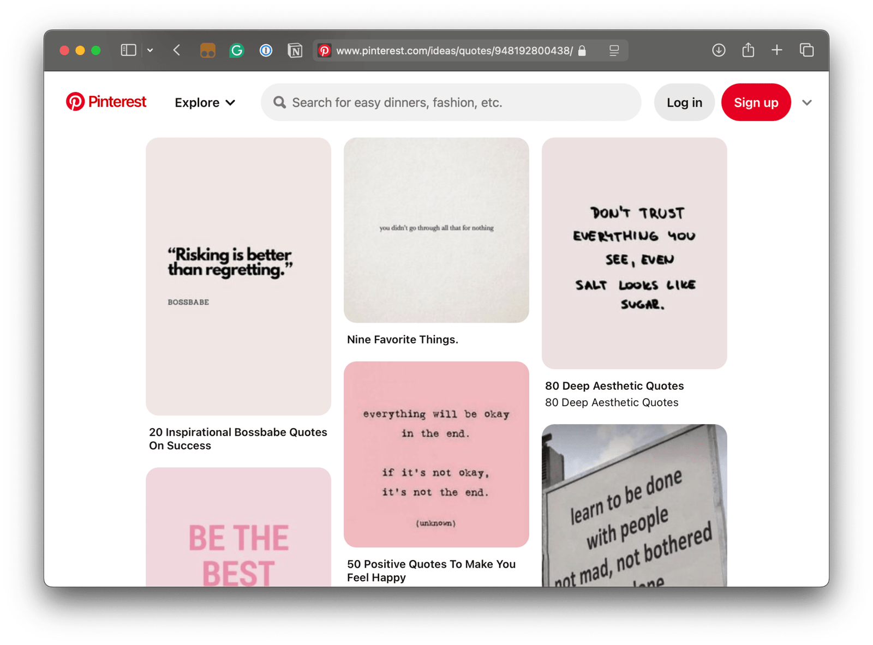Open the Notion web clipper extension
The height and width of the screenshot is (645, 873).
pos(295,50)
